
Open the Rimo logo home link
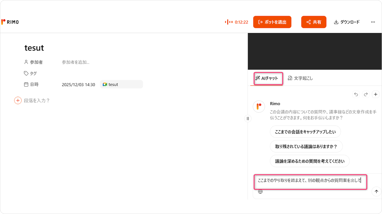pos(10,22)
